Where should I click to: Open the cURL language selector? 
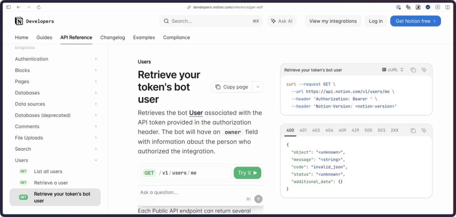[x=392, y=70]
